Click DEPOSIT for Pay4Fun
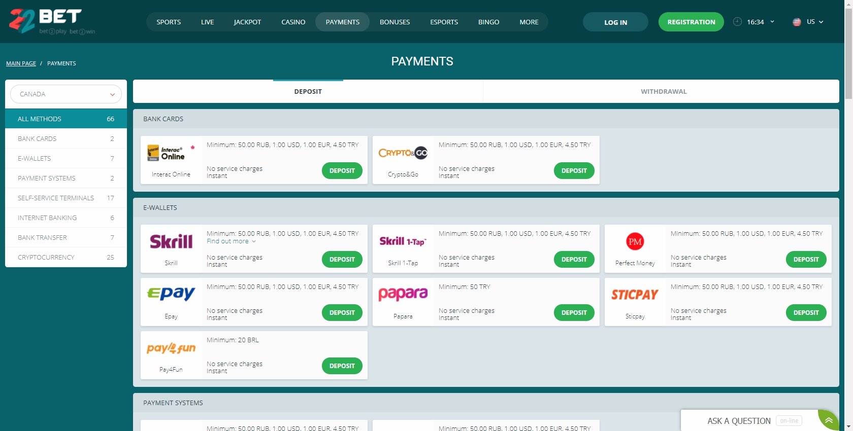853x431 pixels. pyautogui.click(x=342, y=366)
